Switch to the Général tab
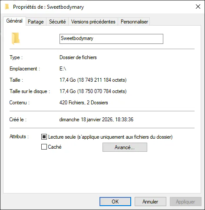205x210 pixels. coord(14,21)
